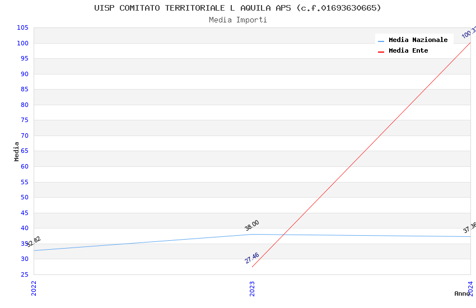Click the 85 y-axis tick label

pyautogui.click(x=25, y=89)
